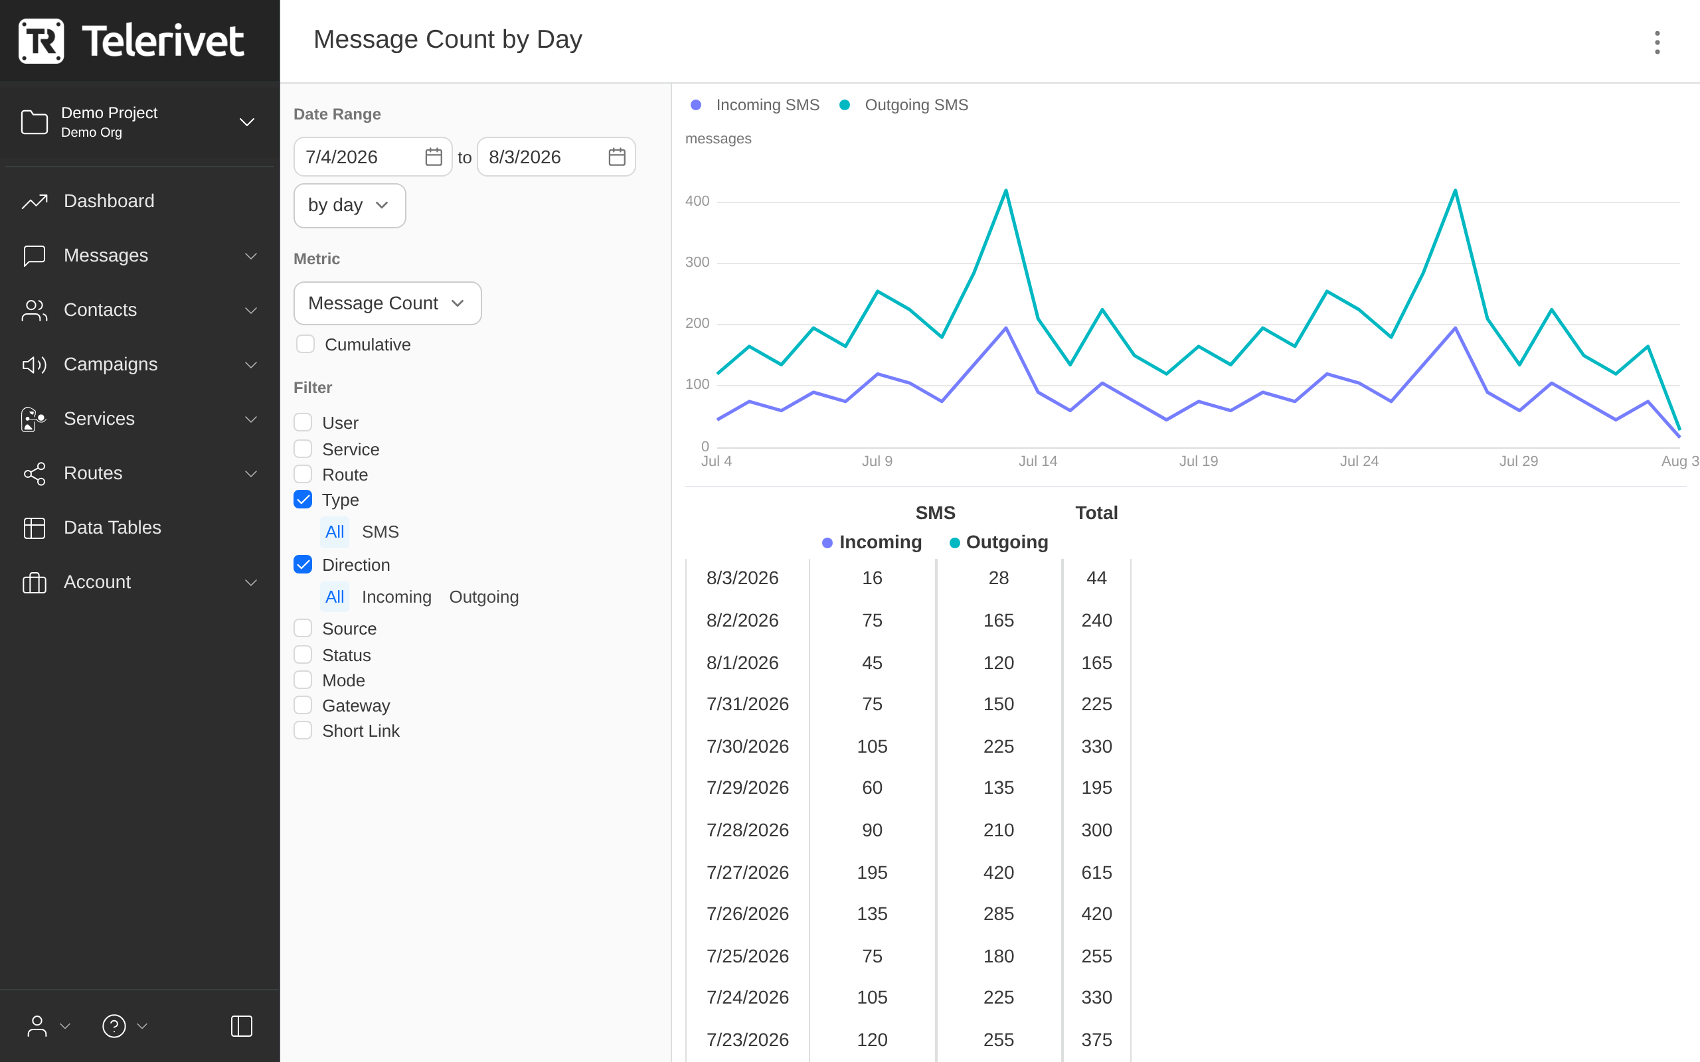The height and width of the screenshot is (1062, 1700).
Task: Check the Short Link filter checkbox
Action: [303, 731]
